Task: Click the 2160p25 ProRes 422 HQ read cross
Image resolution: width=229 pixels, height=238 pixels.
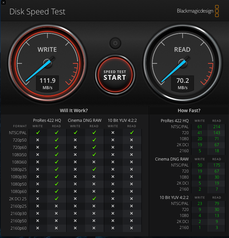Action: pos(56,206)
